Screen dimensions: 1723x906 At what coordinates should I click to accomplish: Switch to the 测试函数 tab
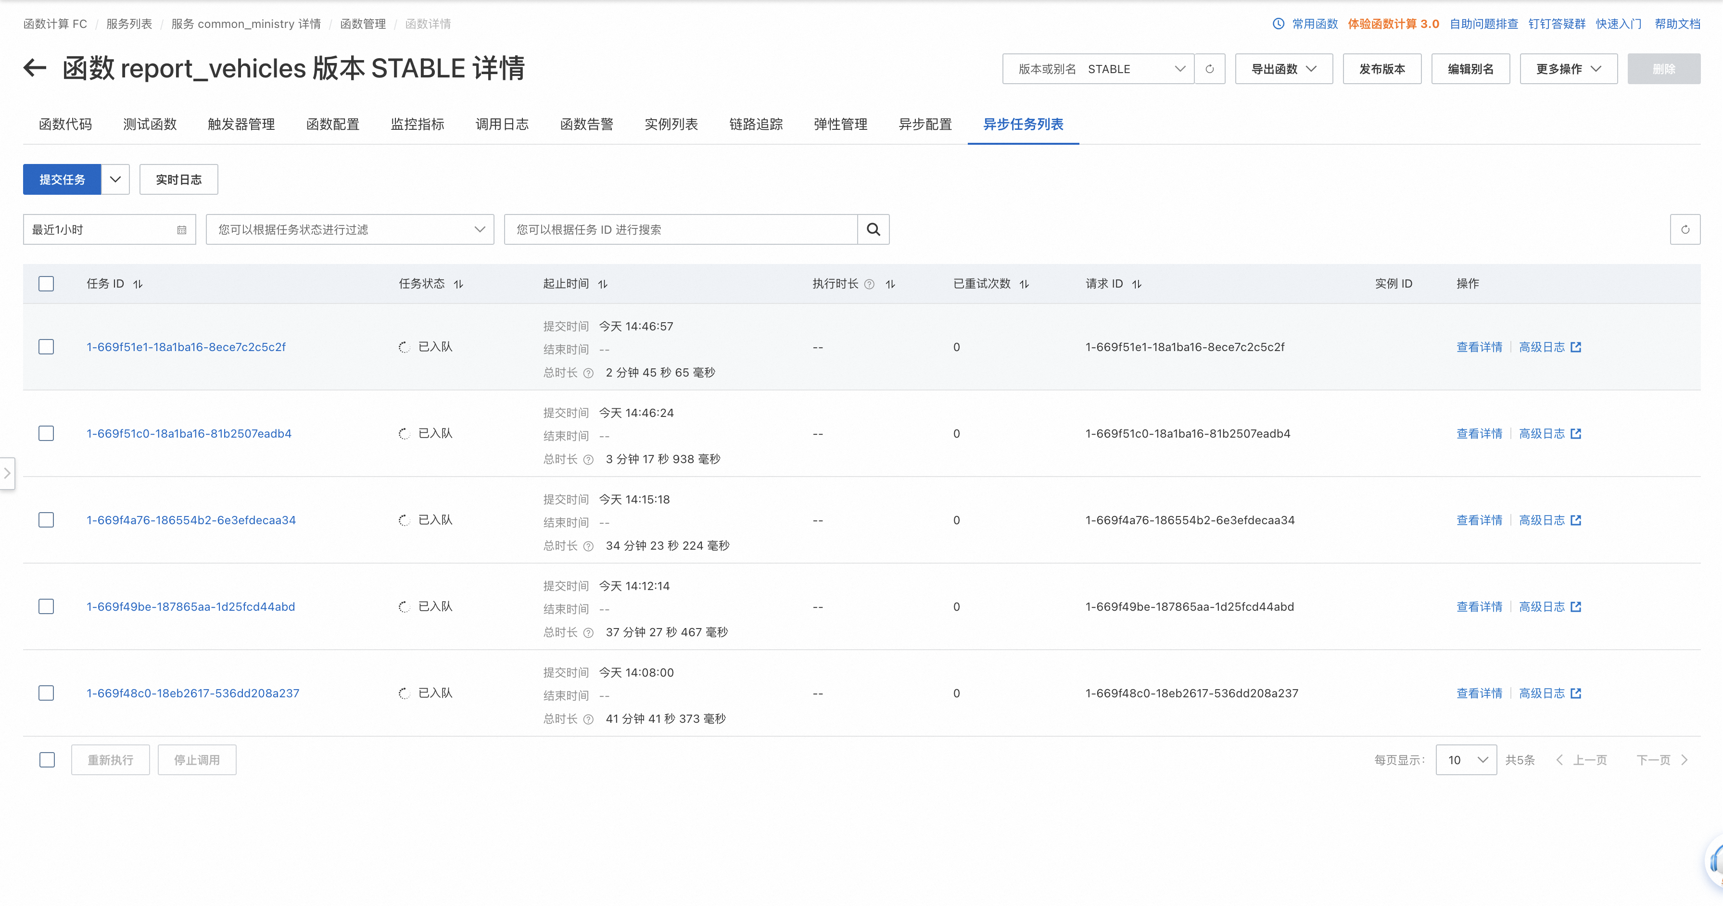pos(150,125)
